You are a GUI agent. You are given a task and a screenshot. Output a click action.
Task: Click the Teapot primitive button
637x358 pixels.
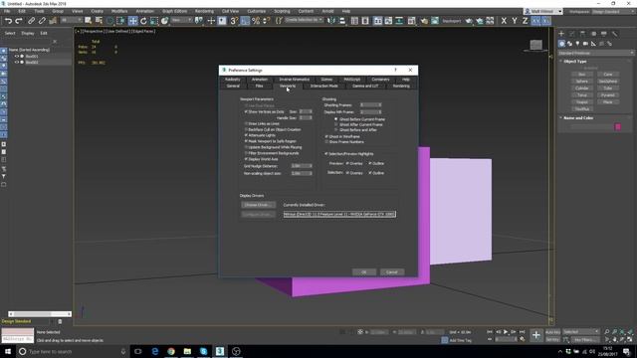coord(581,101)
